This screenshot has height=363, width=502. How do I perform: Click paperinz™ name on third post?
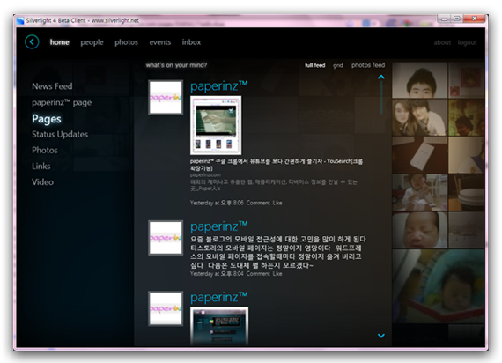click(x=218, y=297)
